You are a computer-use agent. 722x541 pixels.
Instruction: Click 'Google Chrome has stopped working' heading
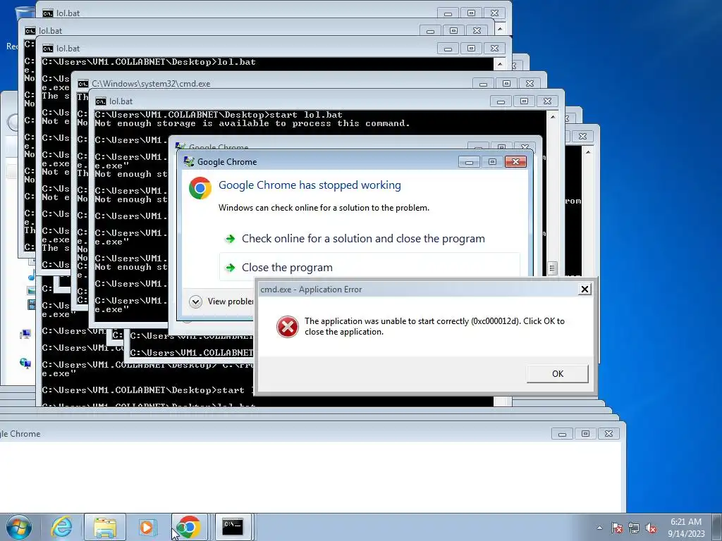click(x=310, y=185)
